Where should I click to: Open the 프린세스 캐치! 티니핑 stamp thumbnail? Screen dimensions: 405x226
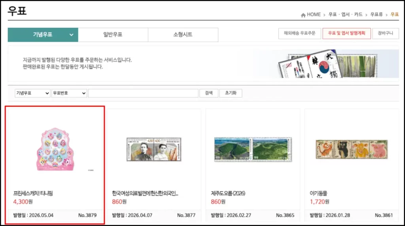(55, 149)
